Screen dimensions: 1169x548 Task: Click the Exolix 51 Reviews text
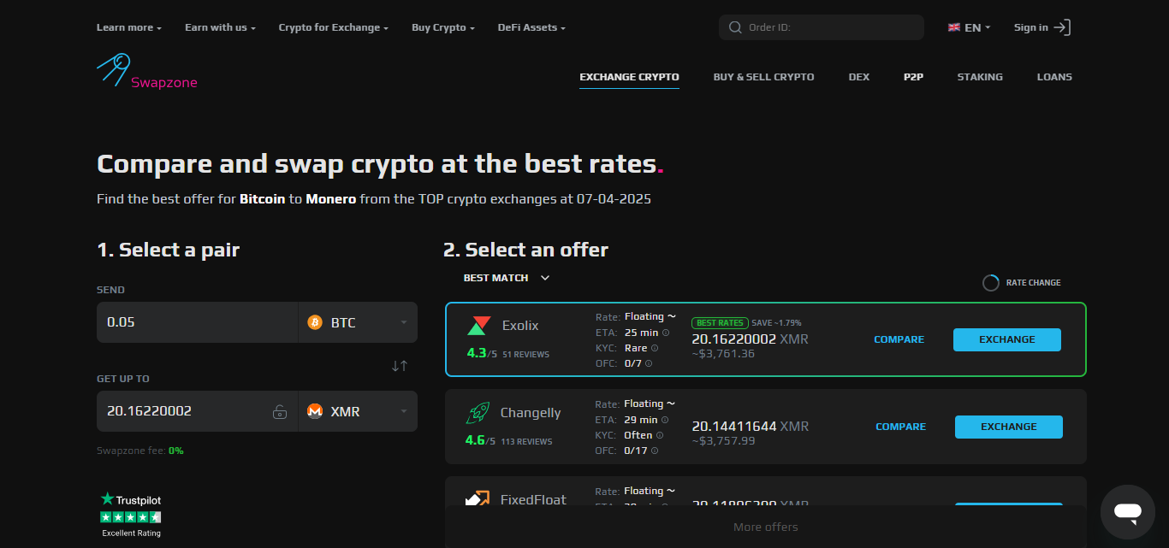point(526,354)
